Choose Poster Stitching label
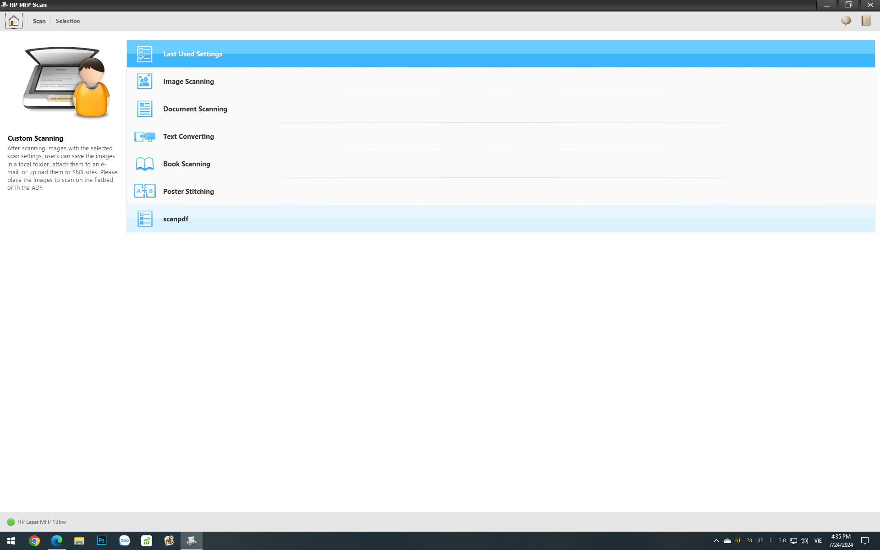 [x=188, y=192]
